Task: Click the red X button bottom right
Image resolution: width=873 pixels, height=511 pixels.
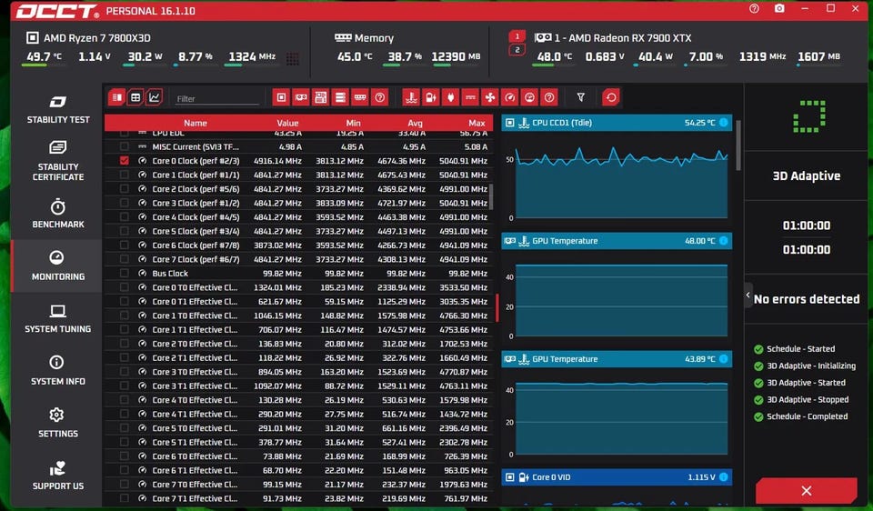Action: point(807,490)
